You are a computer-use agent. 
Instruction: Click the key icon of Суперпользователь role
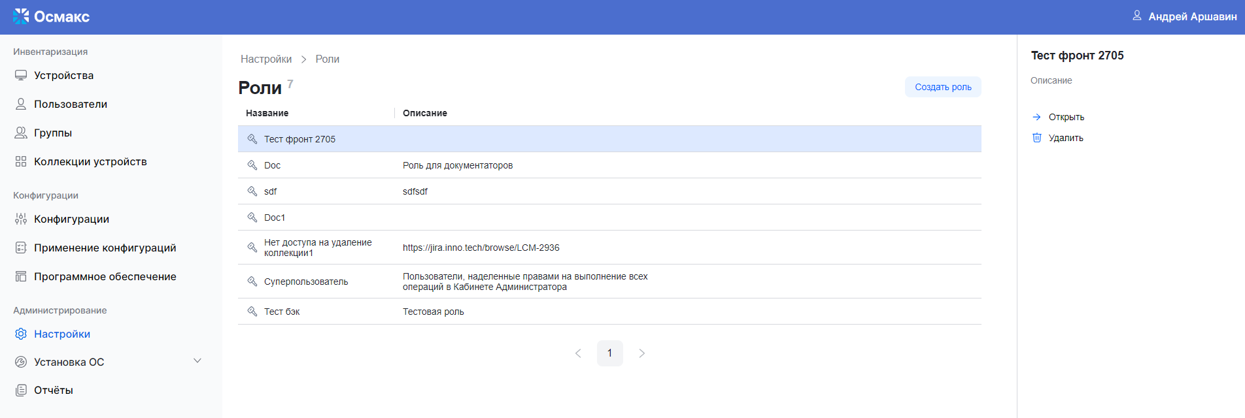[252, 281]
